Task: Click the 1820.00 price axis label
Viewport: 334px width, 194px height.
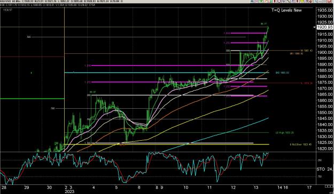Action: [x=325, y=149]
